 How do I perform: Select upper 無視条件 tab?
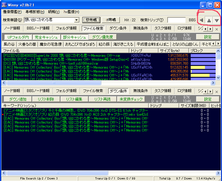tap(140, 28)
